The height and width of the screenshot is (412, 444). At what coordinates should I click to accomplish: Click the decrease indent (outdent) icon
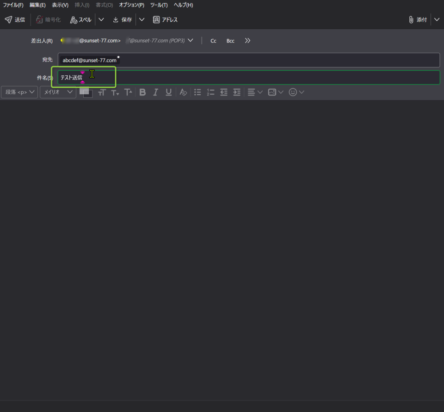click(x=224, y=92)
